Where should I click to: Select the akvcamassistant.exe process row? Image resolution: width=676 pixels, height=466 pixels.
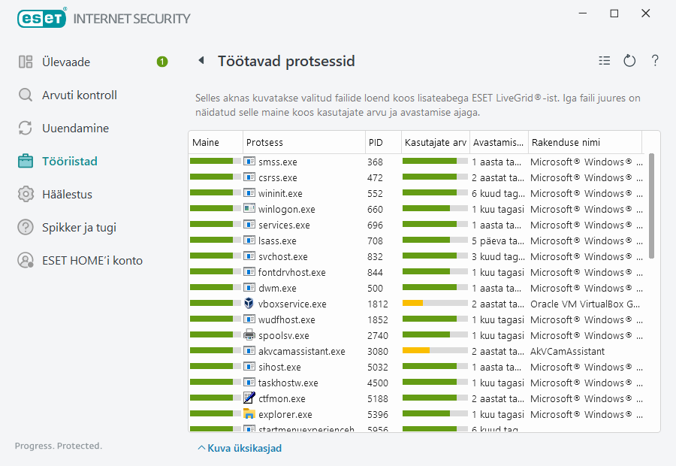click(303, 351)
